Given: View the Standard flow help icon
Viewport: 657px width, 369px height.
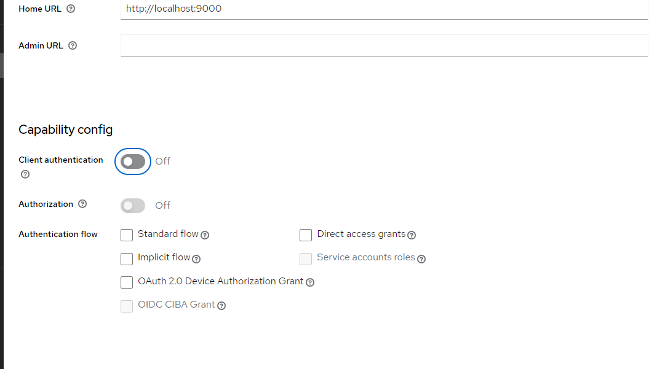Looking at the screenshot, I should (x=205, y=235).
